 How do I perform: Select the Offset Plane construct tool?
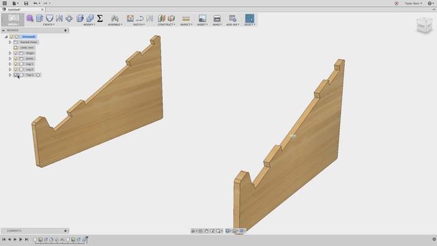click(161, 18)
